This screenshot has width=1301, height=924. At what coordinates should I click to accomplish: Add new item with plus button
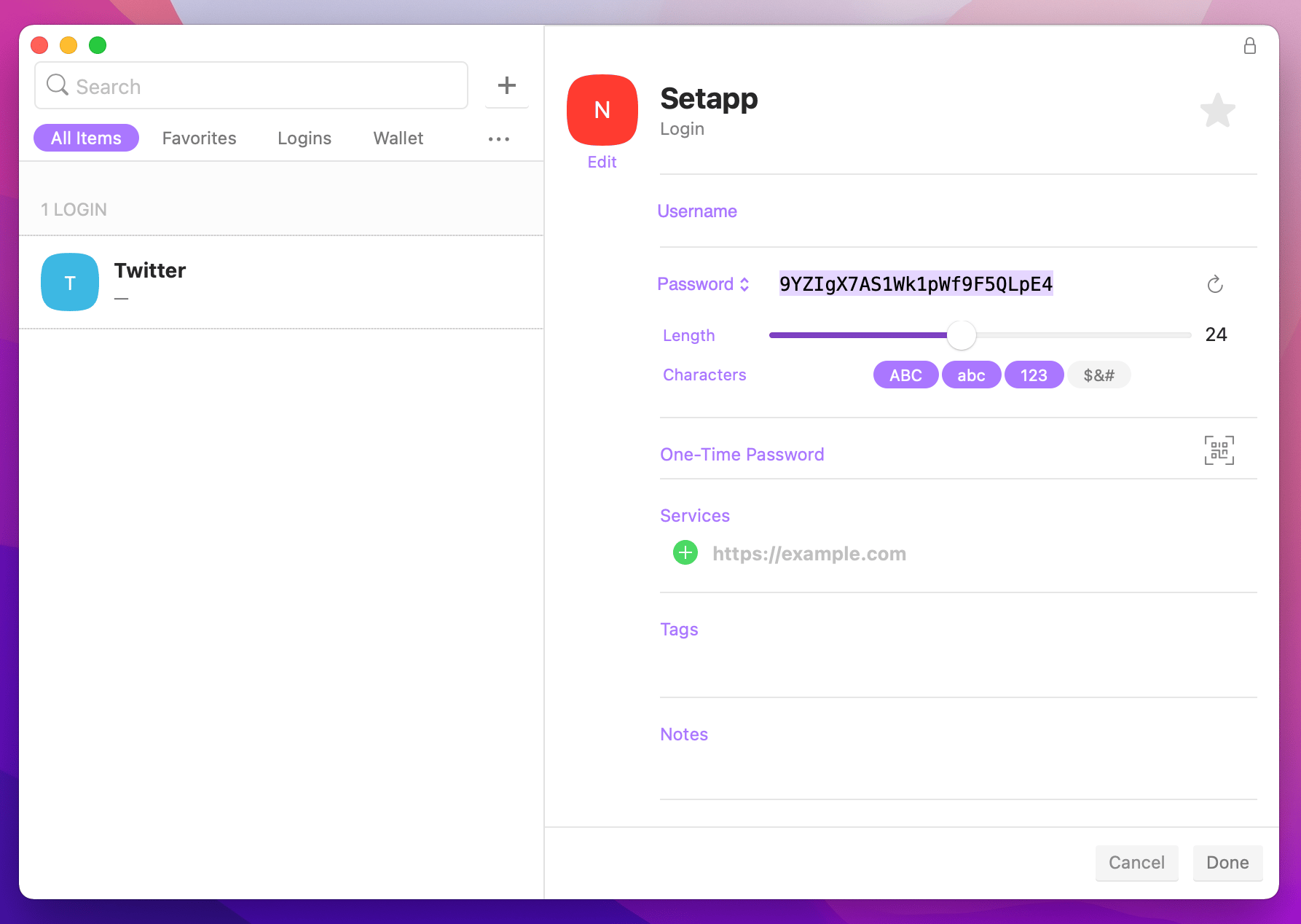point(507,85)
